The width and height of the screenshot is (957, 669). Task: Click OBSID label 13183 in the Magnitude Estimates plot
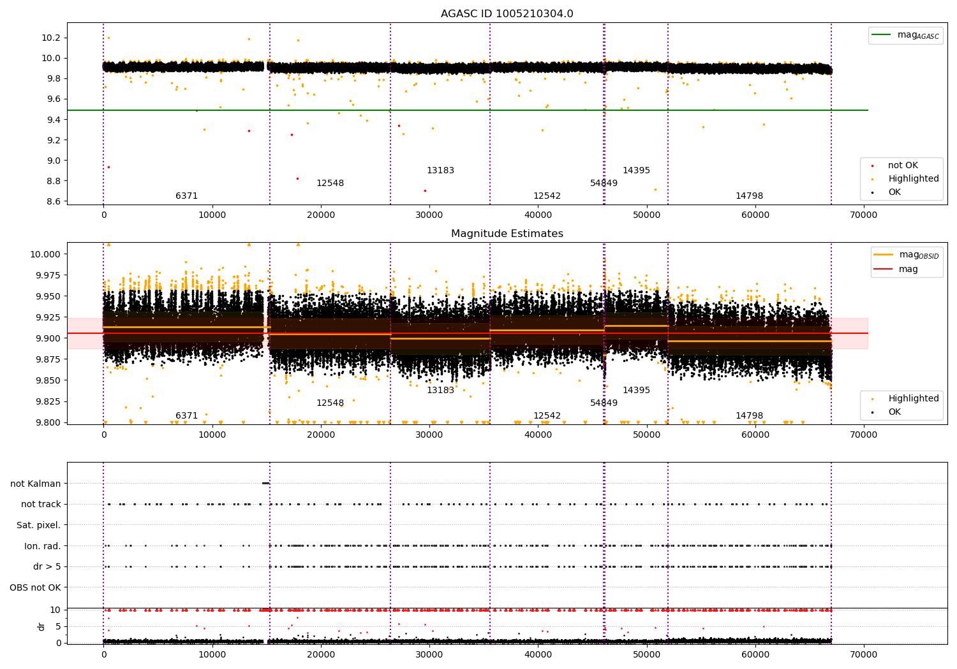click(440, 391)
